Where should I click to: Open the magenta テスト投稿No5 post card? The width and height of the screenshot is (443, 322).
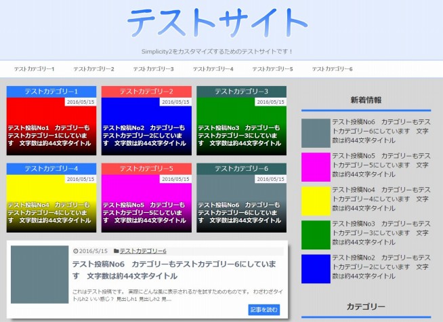pos(146,201)
